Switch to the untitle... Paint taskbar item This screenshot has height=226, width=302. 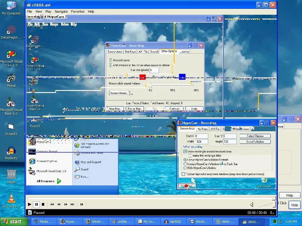(x=122, y=222)
